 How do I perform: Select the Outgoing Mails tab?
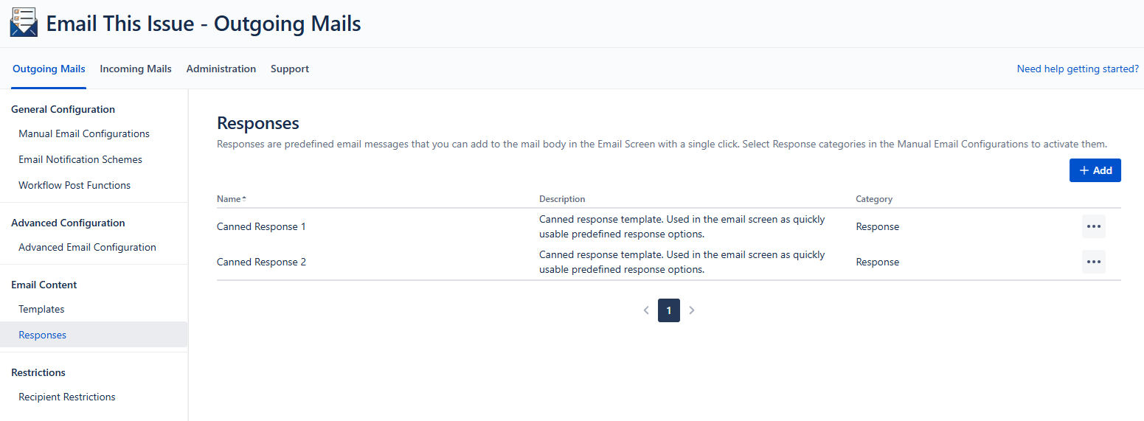tap(49, 69)
